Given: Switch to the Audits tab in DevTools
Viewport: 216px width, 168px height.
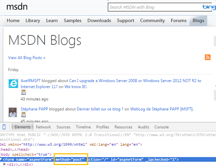Looking at the screenshot, I should (x=143, y=127).
